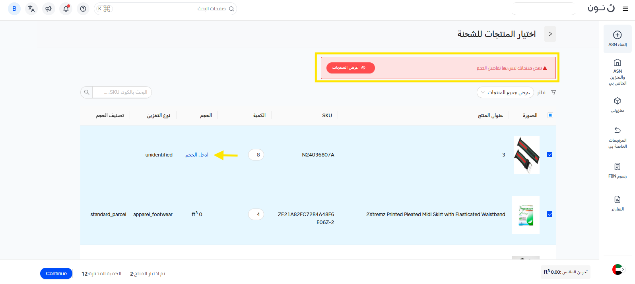Click the صفحات البحث search field

(165, 9)
